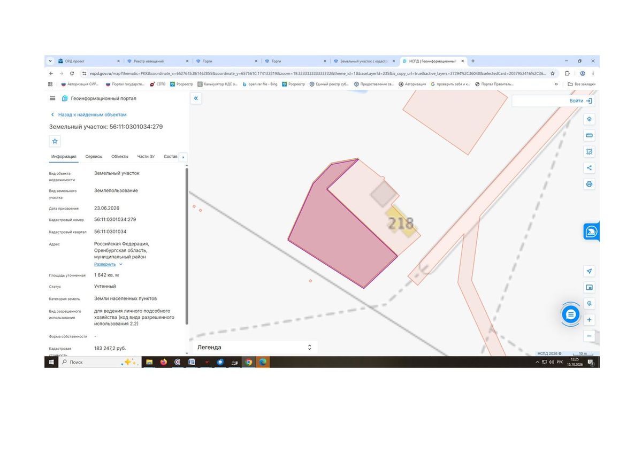Show more tabs with the tab-strip arrow
Viewport: 642px width, 454px height.
click(183, 157)
